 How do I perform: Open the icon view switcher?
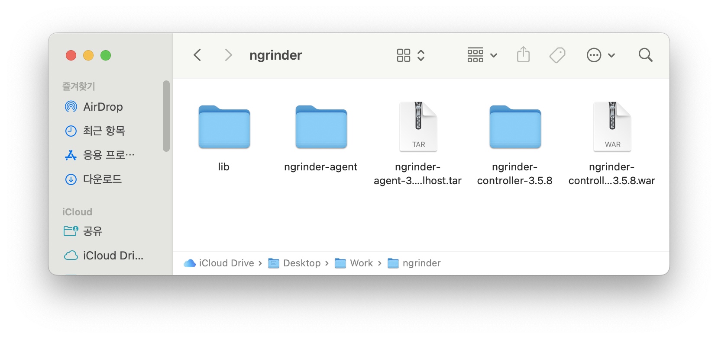coord(411,55)
